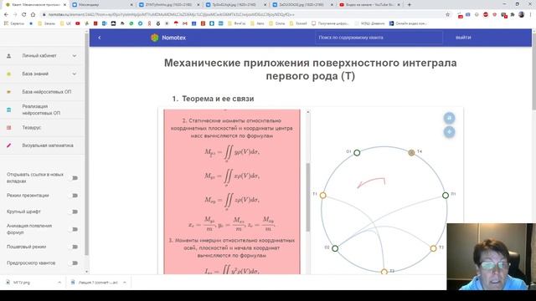Image resolution: width=536 pixels, height=301 pixels.
Task: Click the lower round blue graph button
Action: [x=449, y=132]
